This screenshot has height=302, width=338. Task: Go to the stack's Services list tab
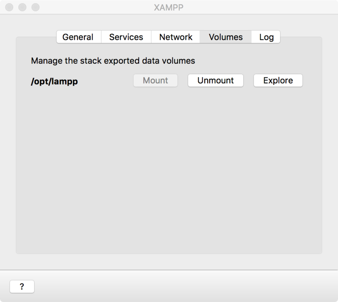click(126, 37)
